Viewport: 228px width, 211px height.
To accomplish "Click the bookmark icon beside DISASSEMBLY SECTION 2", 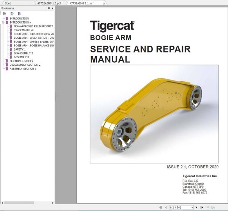I will (7, 65).
